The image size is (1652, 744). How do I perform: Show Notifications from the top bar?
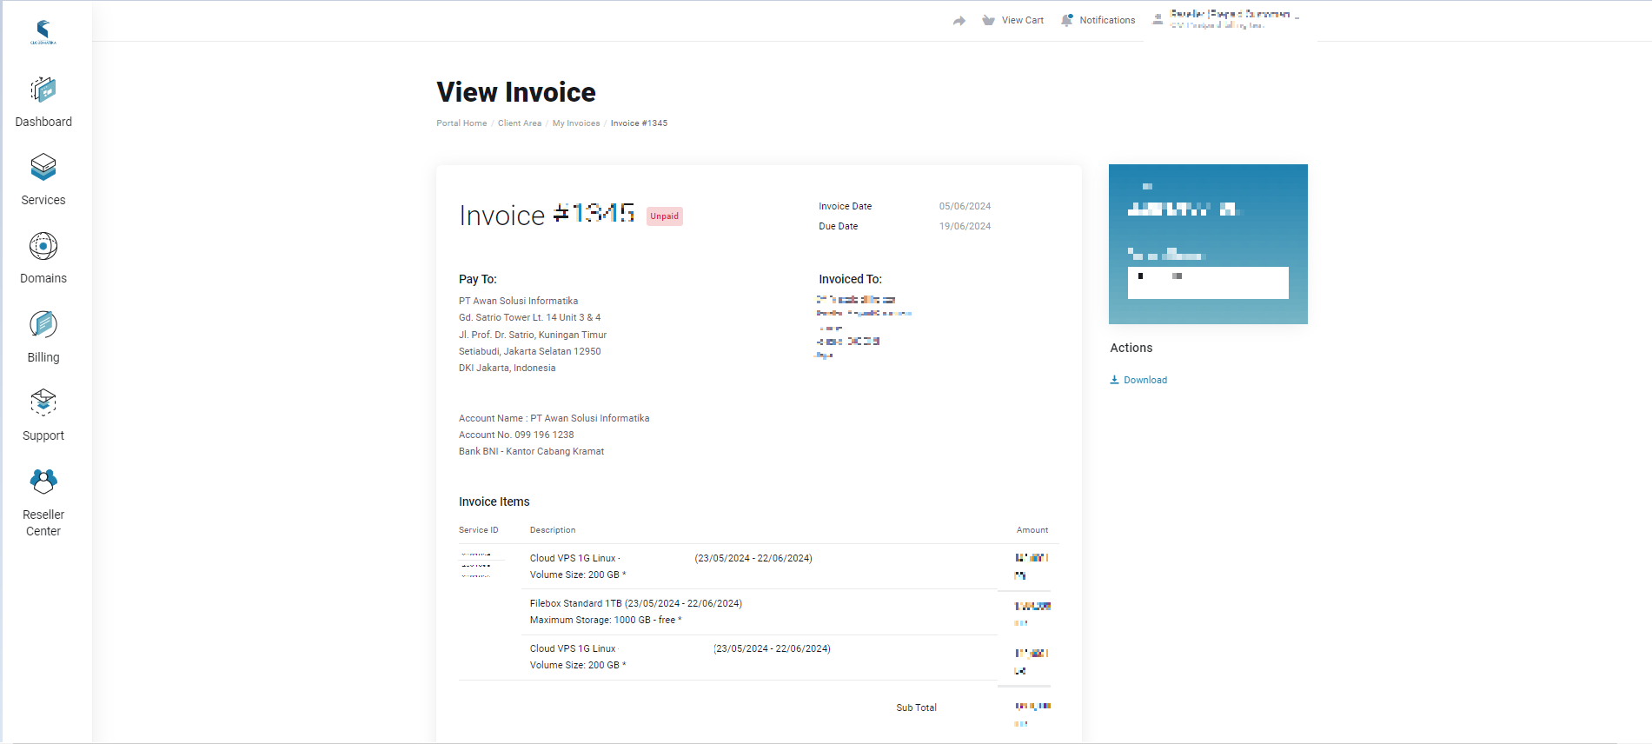tap(1098, 20)
